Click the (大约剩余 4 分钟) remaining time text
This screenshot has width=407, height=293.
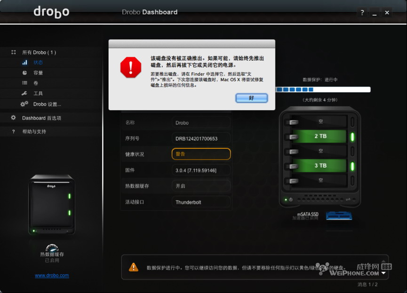point(320,100)
